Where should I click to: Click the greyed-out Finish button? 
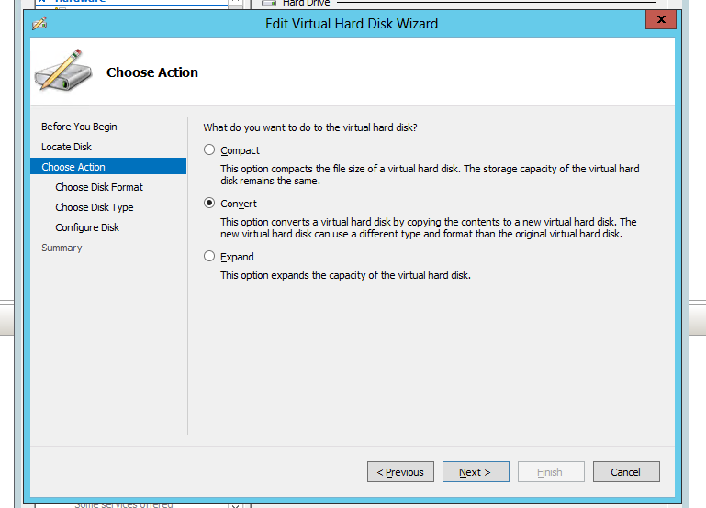click(x=550, y=472)
